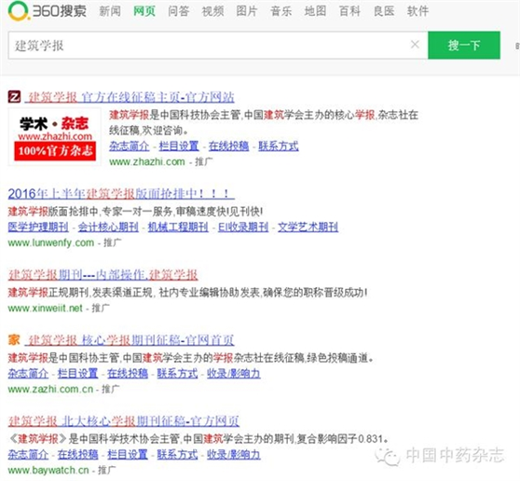Click the www.xinweiit.net URL text

coord(45,309)
